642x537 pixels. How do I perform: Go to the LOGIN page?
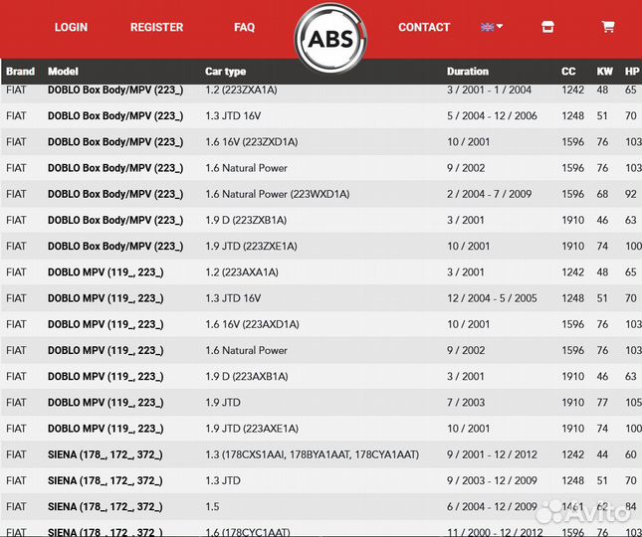click(71, 27)
